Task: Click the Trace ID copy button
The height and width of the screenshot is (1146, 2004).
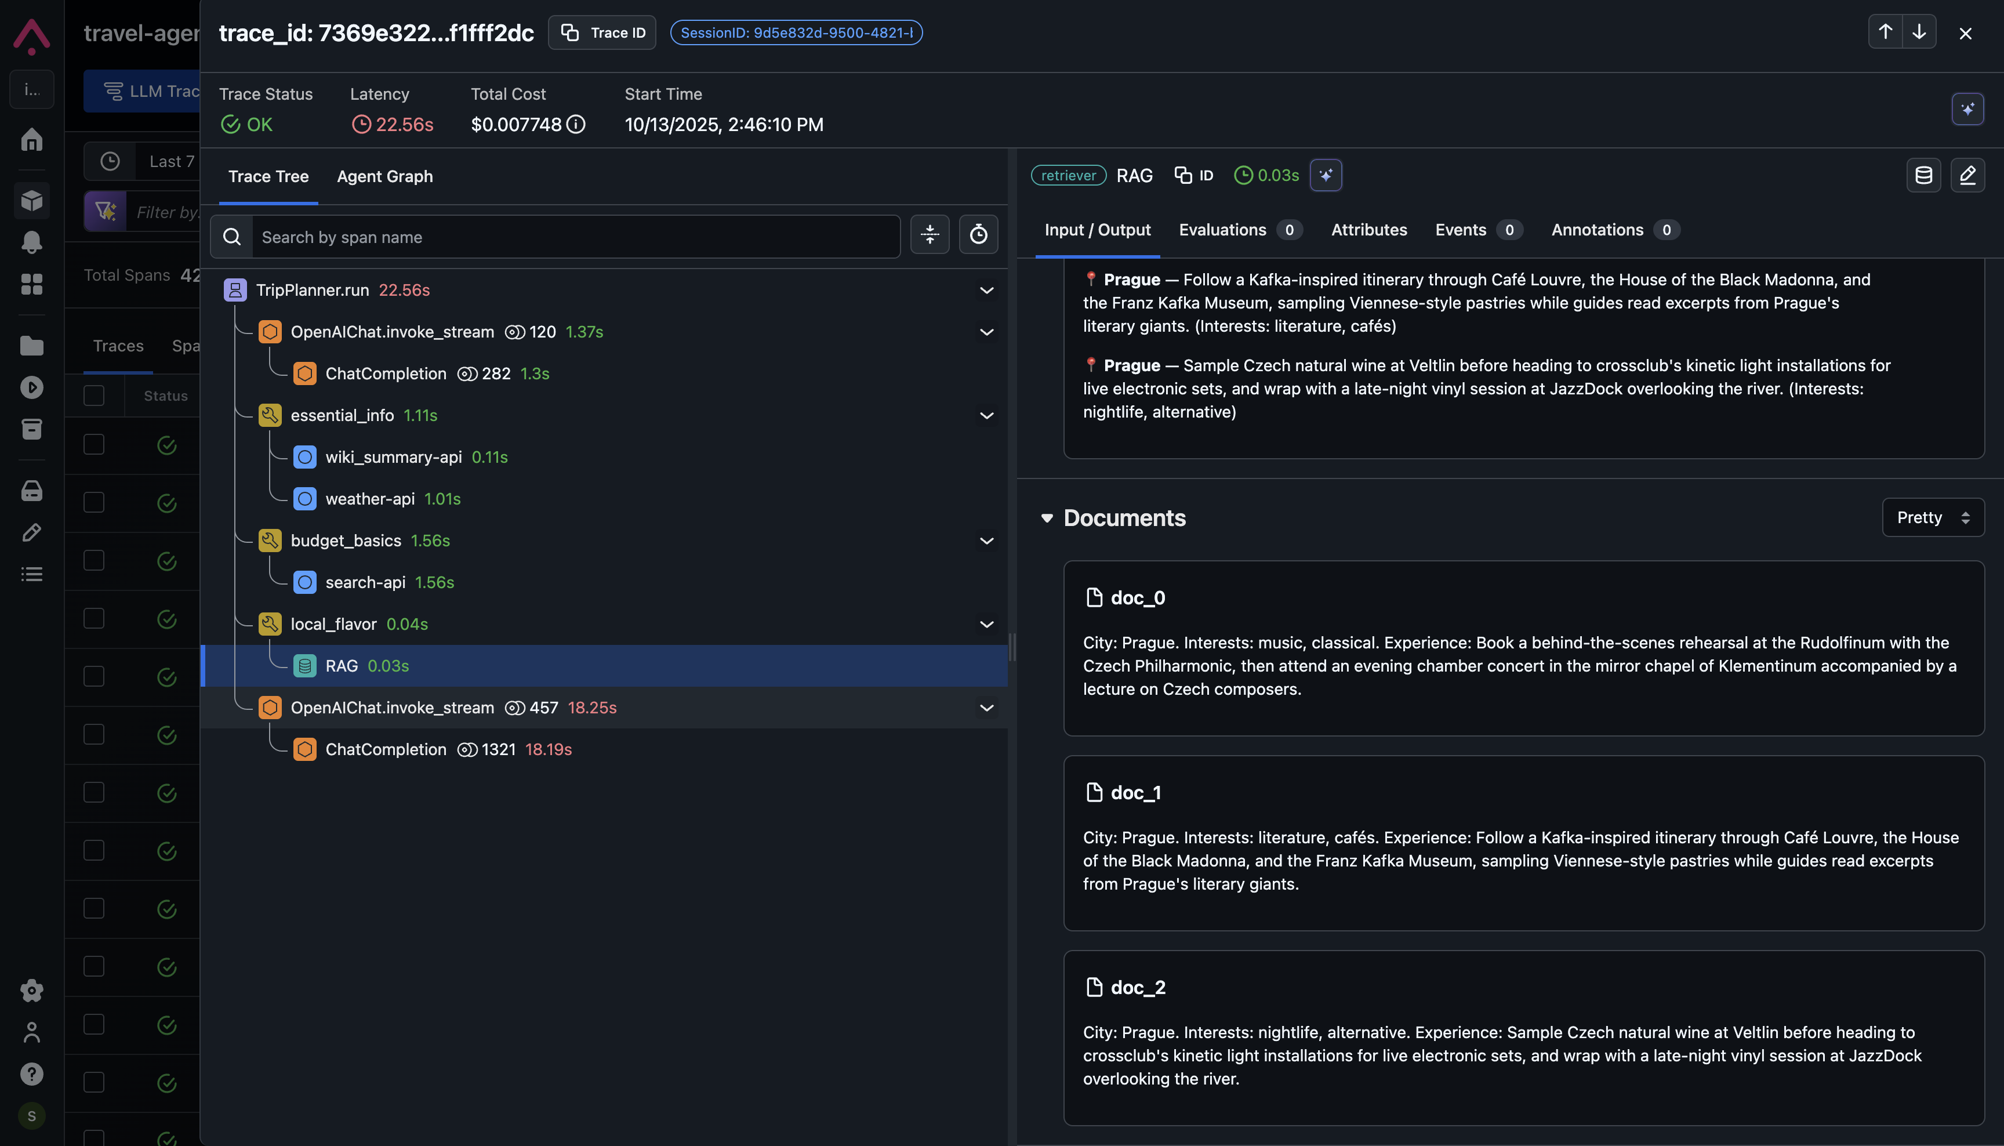Action: click(x=602, y=32)
